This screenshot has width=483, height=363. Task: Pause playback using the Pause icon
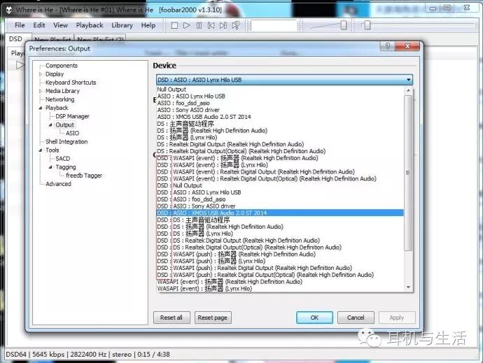[x=199, y=26]
